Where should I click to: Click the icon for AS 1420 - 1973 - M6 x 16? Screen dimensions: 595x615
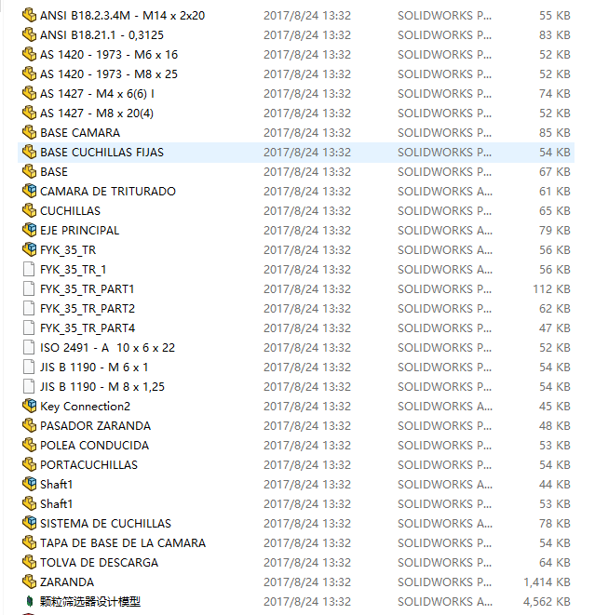click(x=29, y=55)
